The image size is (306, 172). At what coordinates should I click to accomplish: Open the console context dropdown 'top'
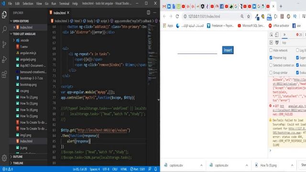coord(284,43)
